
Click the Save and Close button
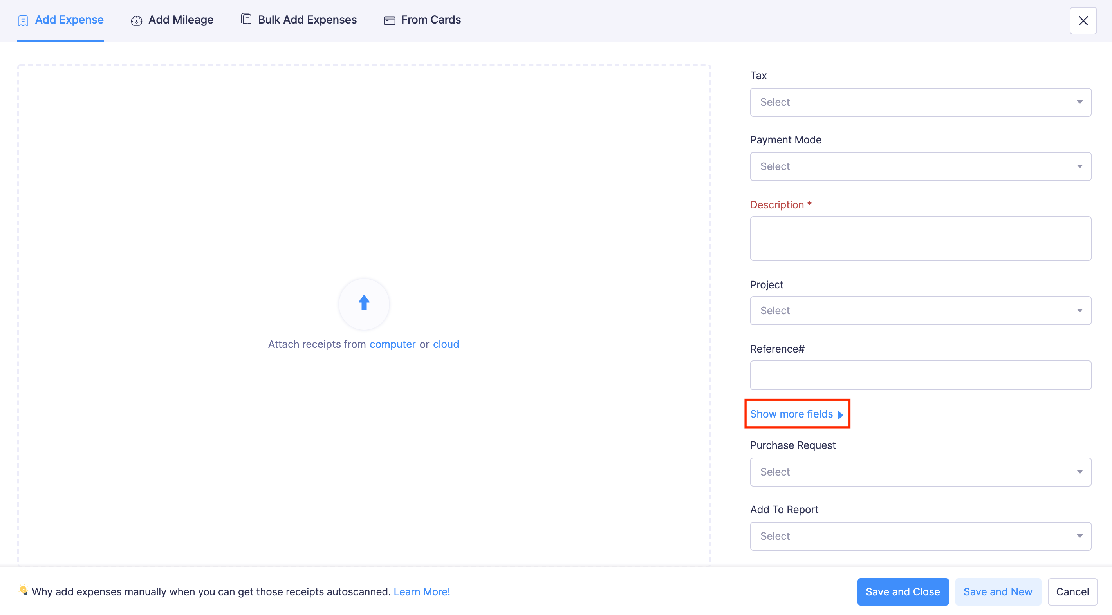click(903, 591)
